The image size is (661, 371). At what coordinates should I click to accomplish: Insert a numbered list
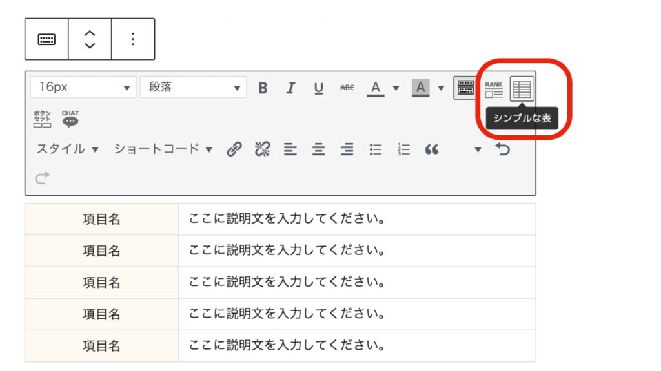click(403, 149)
